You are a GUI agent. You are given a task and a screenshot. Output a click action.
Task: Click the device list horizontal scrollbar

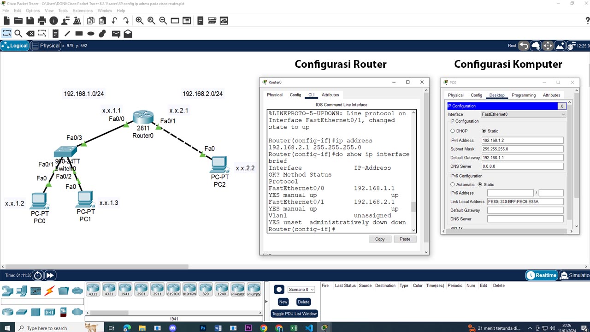coord(173,313)
